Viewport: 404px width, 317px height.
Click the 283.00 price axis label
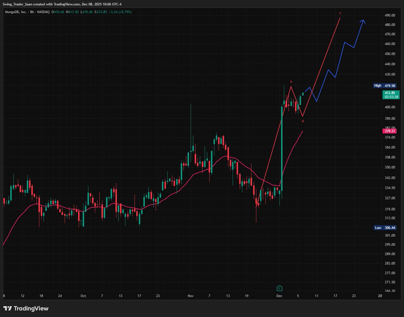(390, 263)
